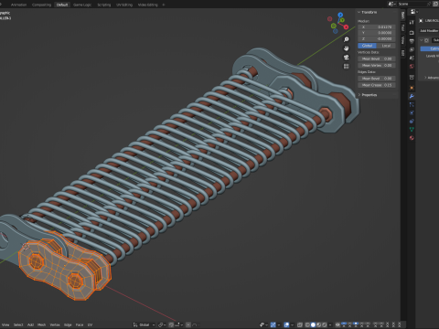Switch to the Compositing workspace tab
The image size is (439, 329).
[x=41, y=5]
